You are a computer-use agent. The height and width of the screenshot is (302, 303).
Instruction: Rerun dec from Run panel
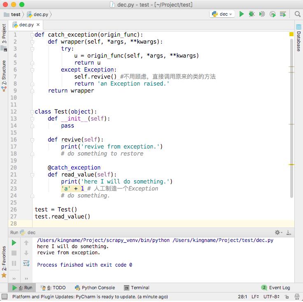click(x=14, y=243)
